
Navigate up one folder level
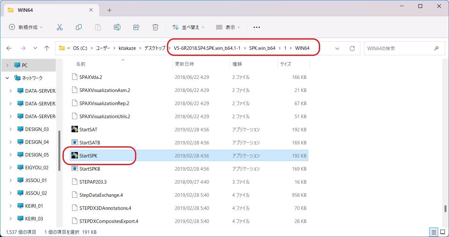coord(47,49)
